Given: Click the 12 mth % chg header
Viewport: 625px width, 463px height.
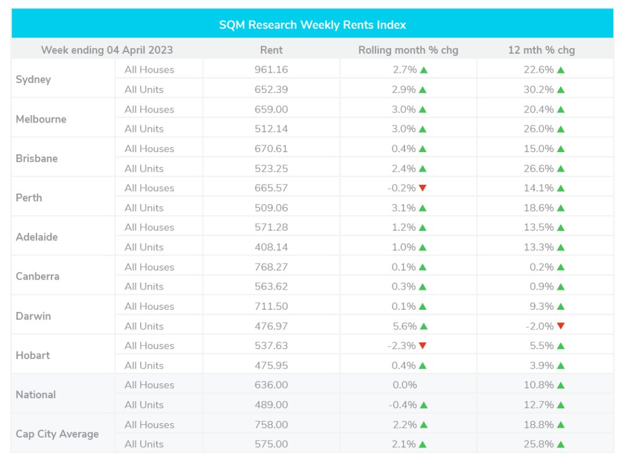Looking at the screenshot, I should click(x=541, y=50).
